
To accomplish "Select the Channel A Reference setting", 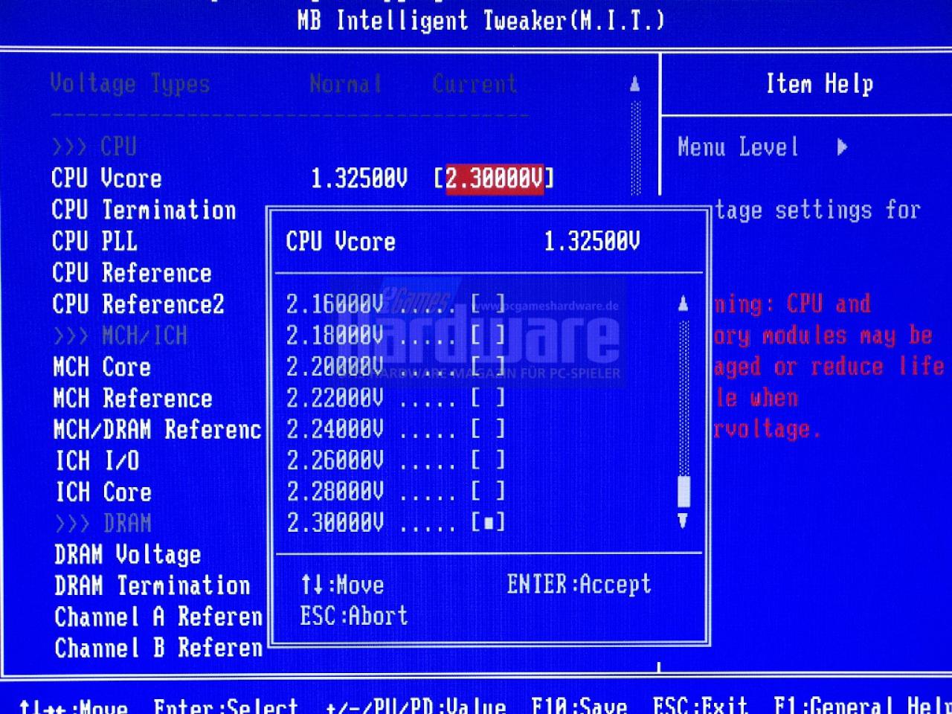I will tap(158, 617).
